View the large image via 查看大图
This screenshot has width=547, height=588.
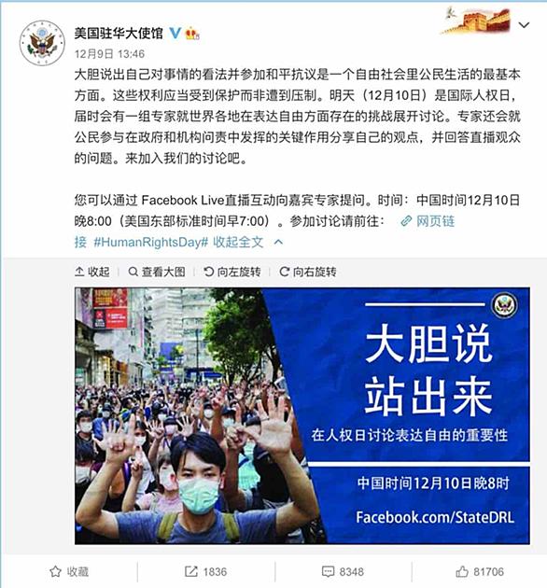(x=157, y=272)
